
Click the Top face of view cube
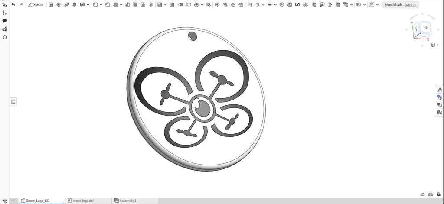click(425, 27)
